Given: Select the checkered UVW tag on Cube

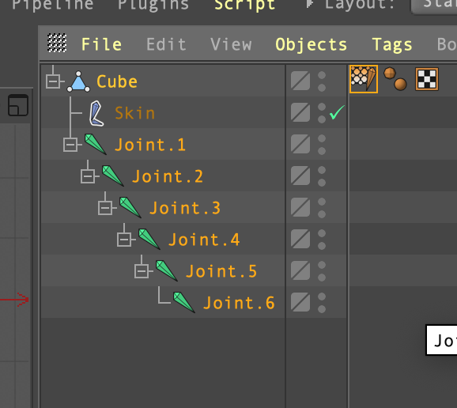Looking at the screenshot, I should tap(427, 79).
